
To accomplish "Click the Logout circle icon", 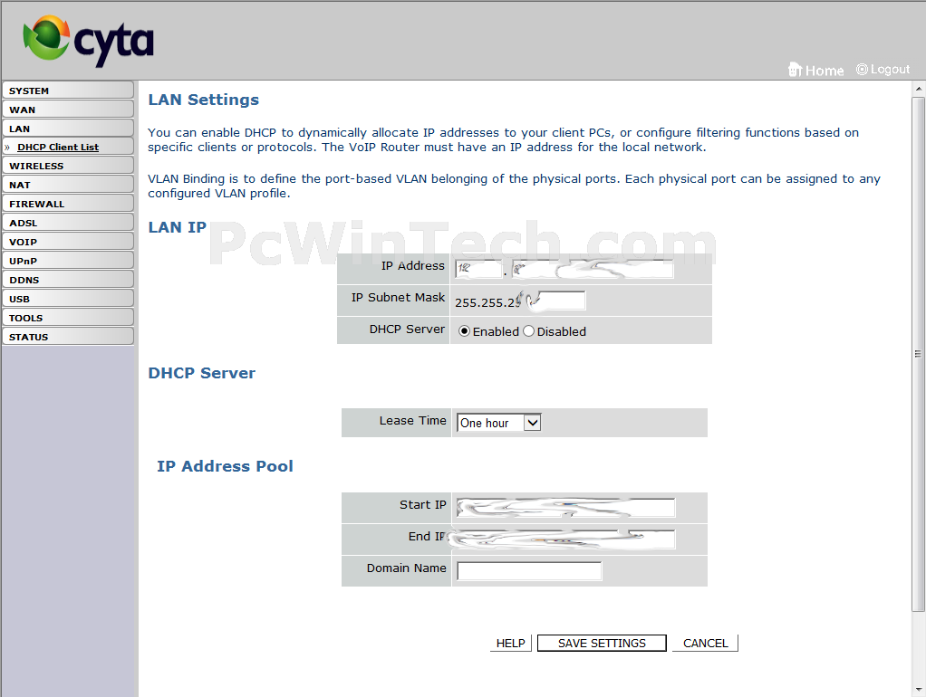I will [862, 69].
